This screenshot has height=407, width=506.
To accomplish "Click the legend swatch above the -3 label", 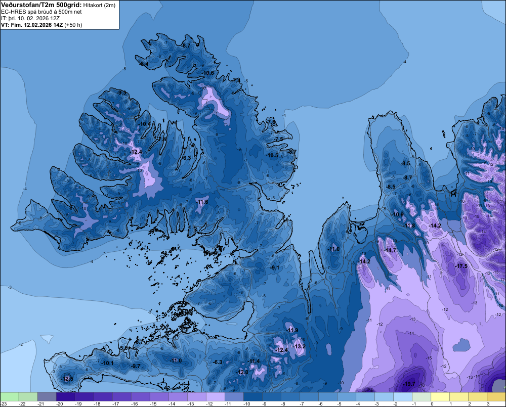I will [x=384, y=397].
